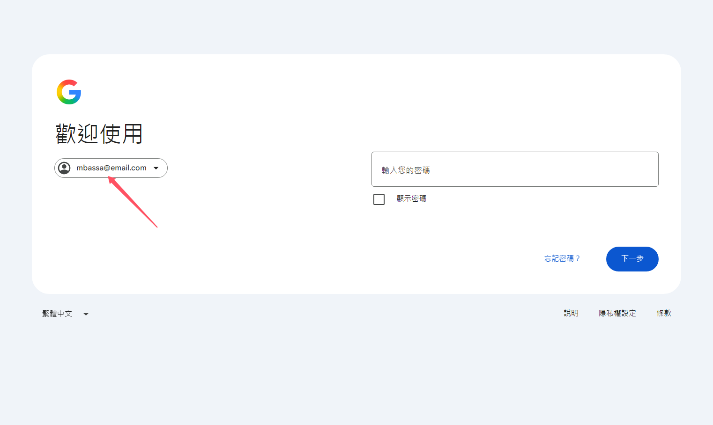
Task: Open the 繁體中文 language dropdown
Action: [65, 314]
